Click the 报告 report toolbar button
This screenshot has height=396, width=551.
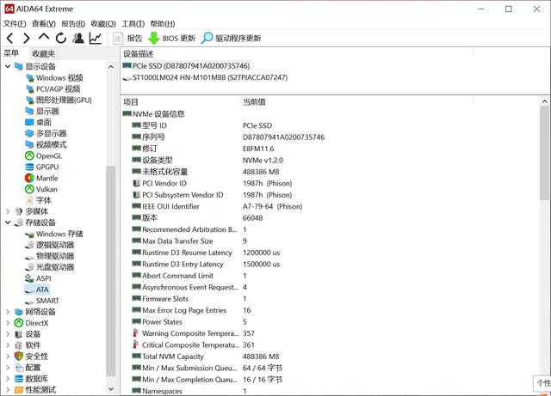click(x=128, y=38)
